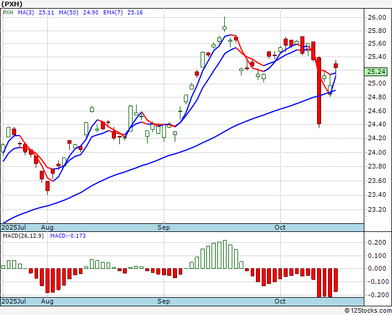The height and width of the screenshot is (315, 392).
Task: Click the 24.40 price axis label
Action: pyautogui.click(x=377, y=125)
